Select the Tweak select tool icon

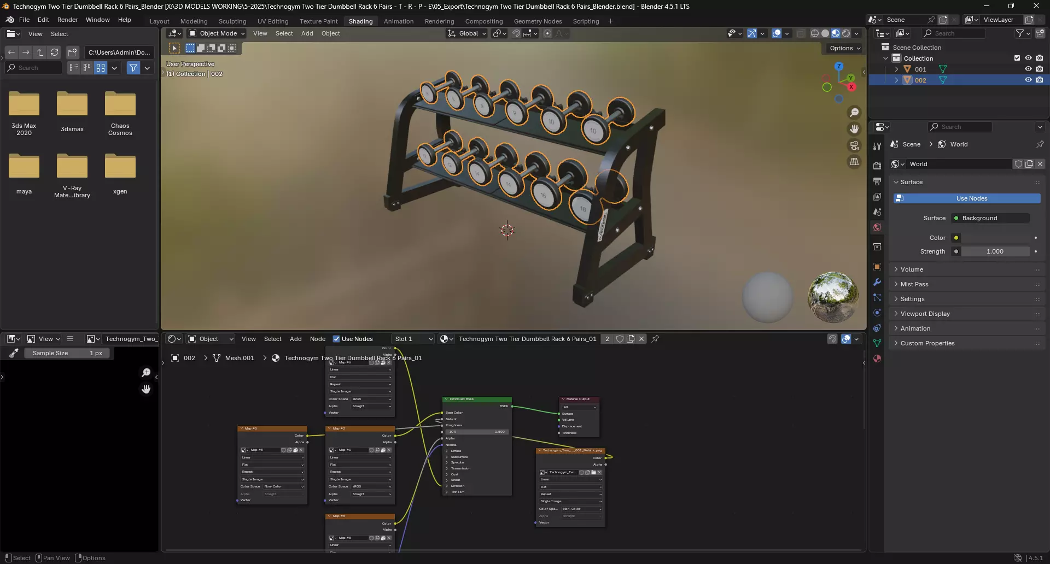coord(174,48)
